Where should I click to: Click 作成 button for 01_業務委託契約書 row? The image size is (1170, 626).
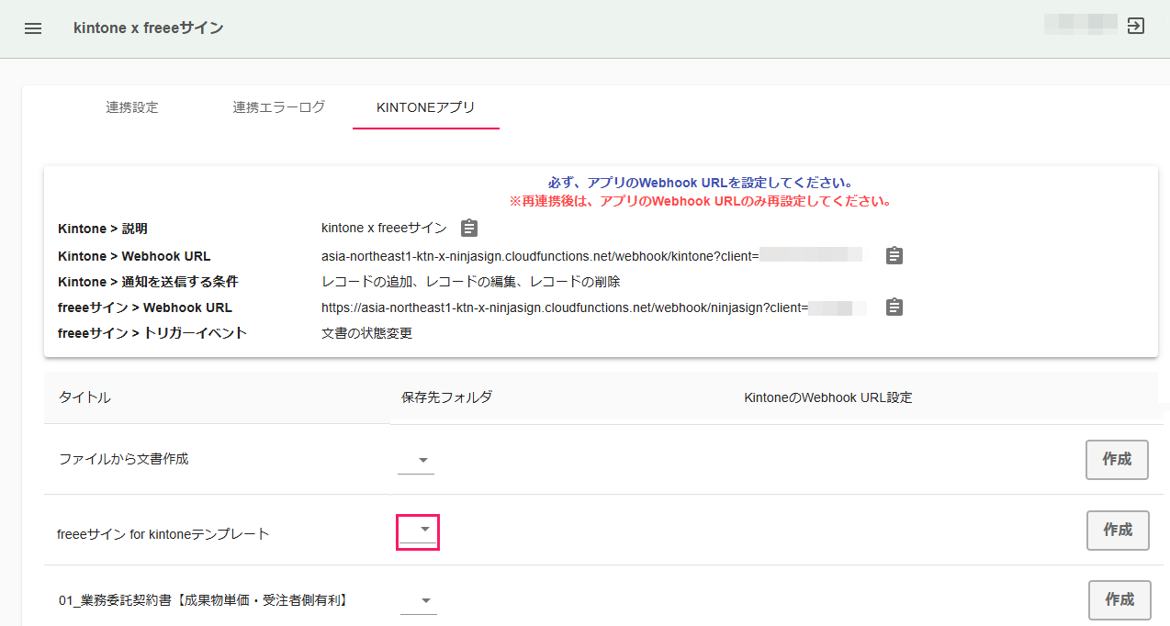(1119, 600)
